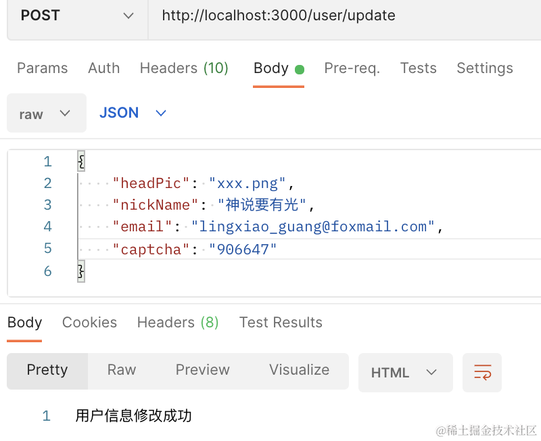This screenshot has height=441, width=541.
Task: Switch to Raw response view
Action: 122,370
